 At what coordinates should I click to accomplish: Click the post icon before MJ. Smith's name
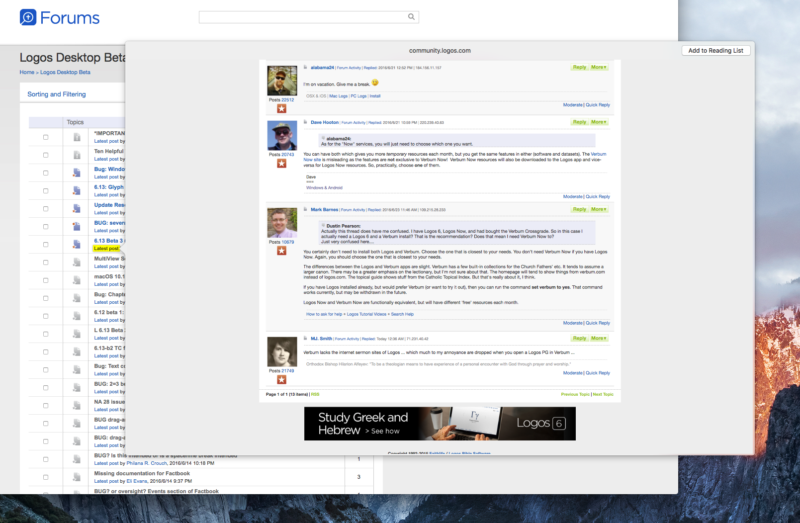click(x=306, y=338)
